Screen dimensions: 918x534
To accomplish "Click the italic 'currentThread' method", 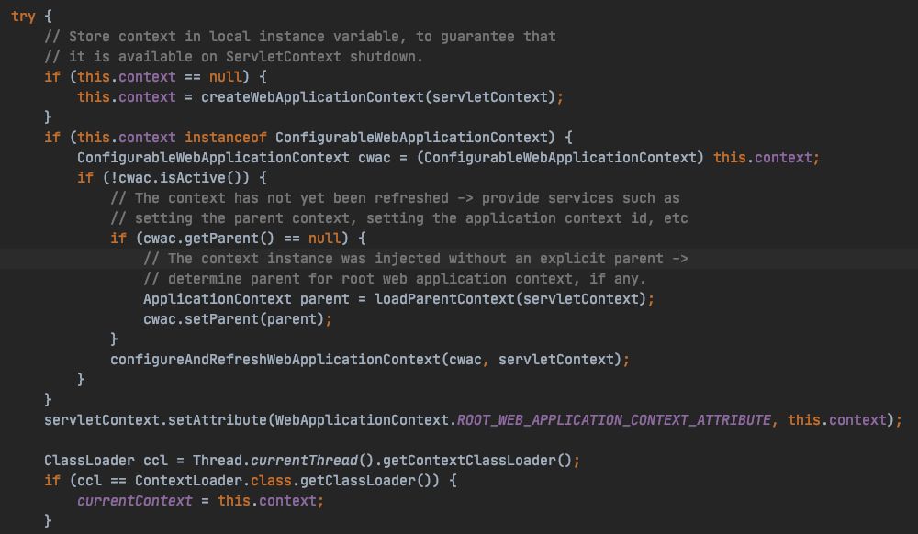I will coord(304,461).
